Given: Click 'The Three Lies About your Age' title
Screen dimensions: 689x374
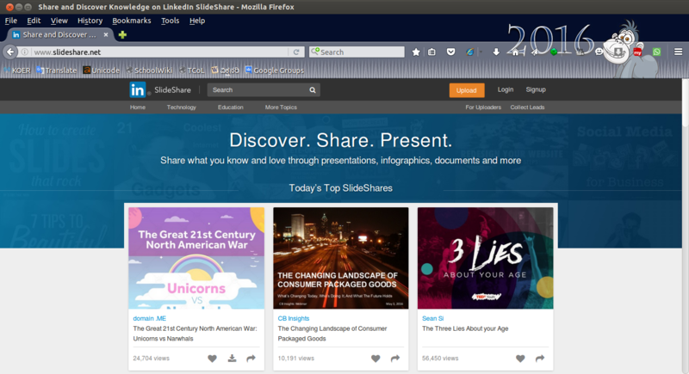Looking at the screenshot, I should 465,328.
